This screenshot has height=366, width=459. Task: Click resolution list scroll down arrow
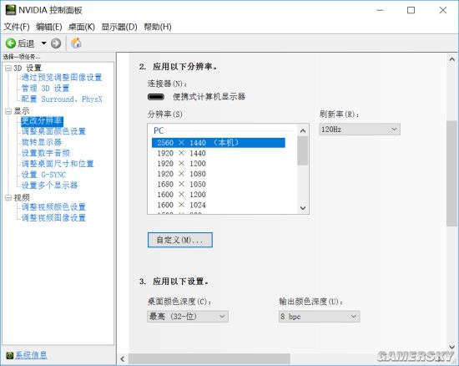click(303, 208)
